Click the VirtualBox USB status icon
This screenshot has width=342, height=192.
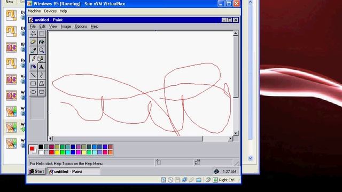[191, 180]
